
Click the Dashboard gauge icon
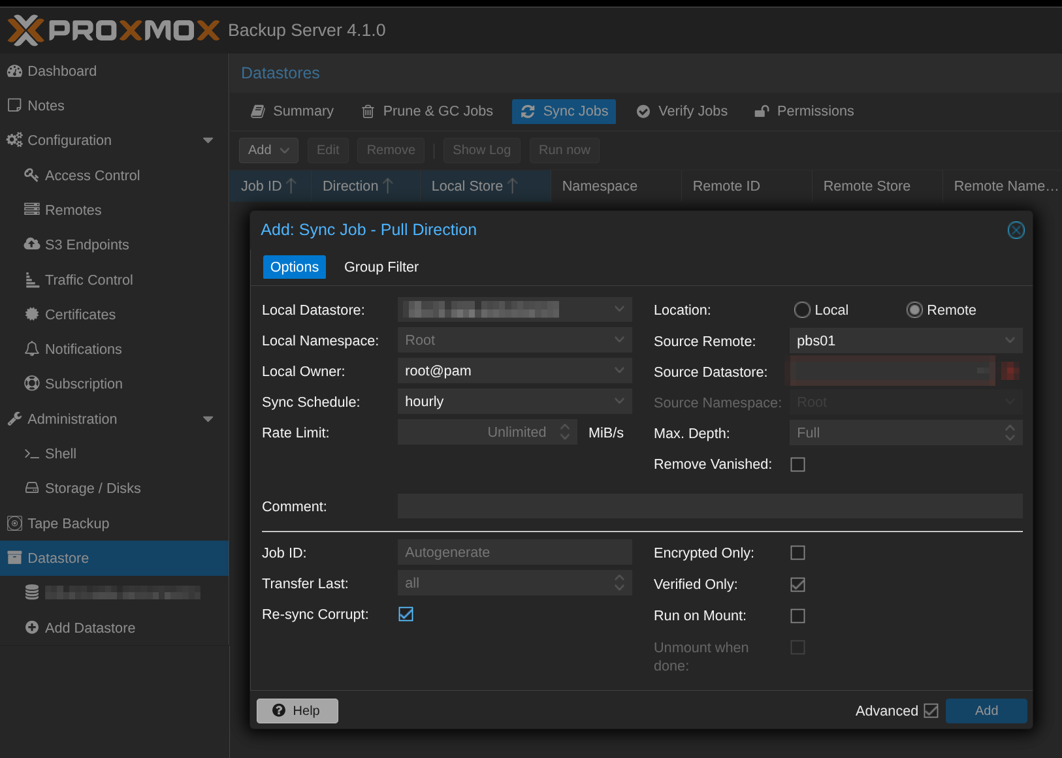point(14,71)
